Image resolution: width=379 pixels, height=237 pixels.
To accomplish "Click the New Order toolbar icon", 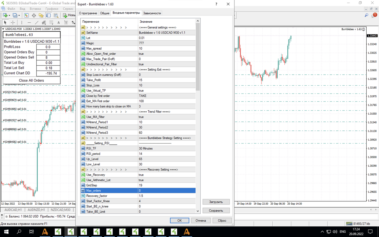I will [65, 15].
